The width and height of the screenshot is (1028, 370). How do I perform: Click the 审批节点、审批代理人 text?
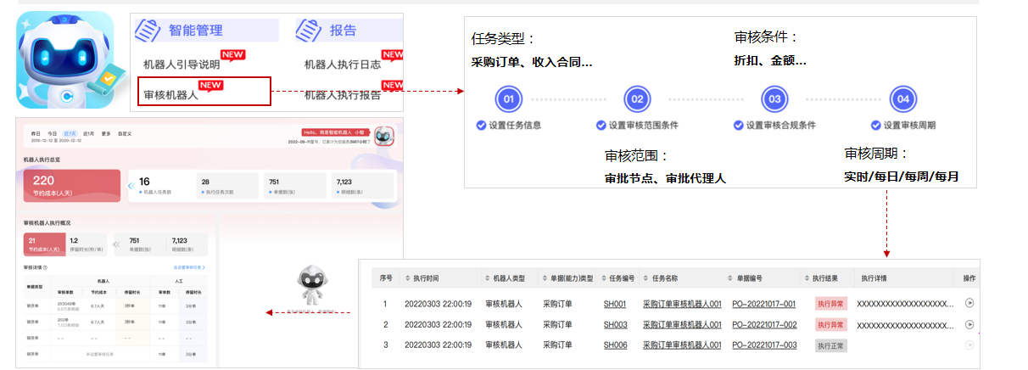pos(665,178)
